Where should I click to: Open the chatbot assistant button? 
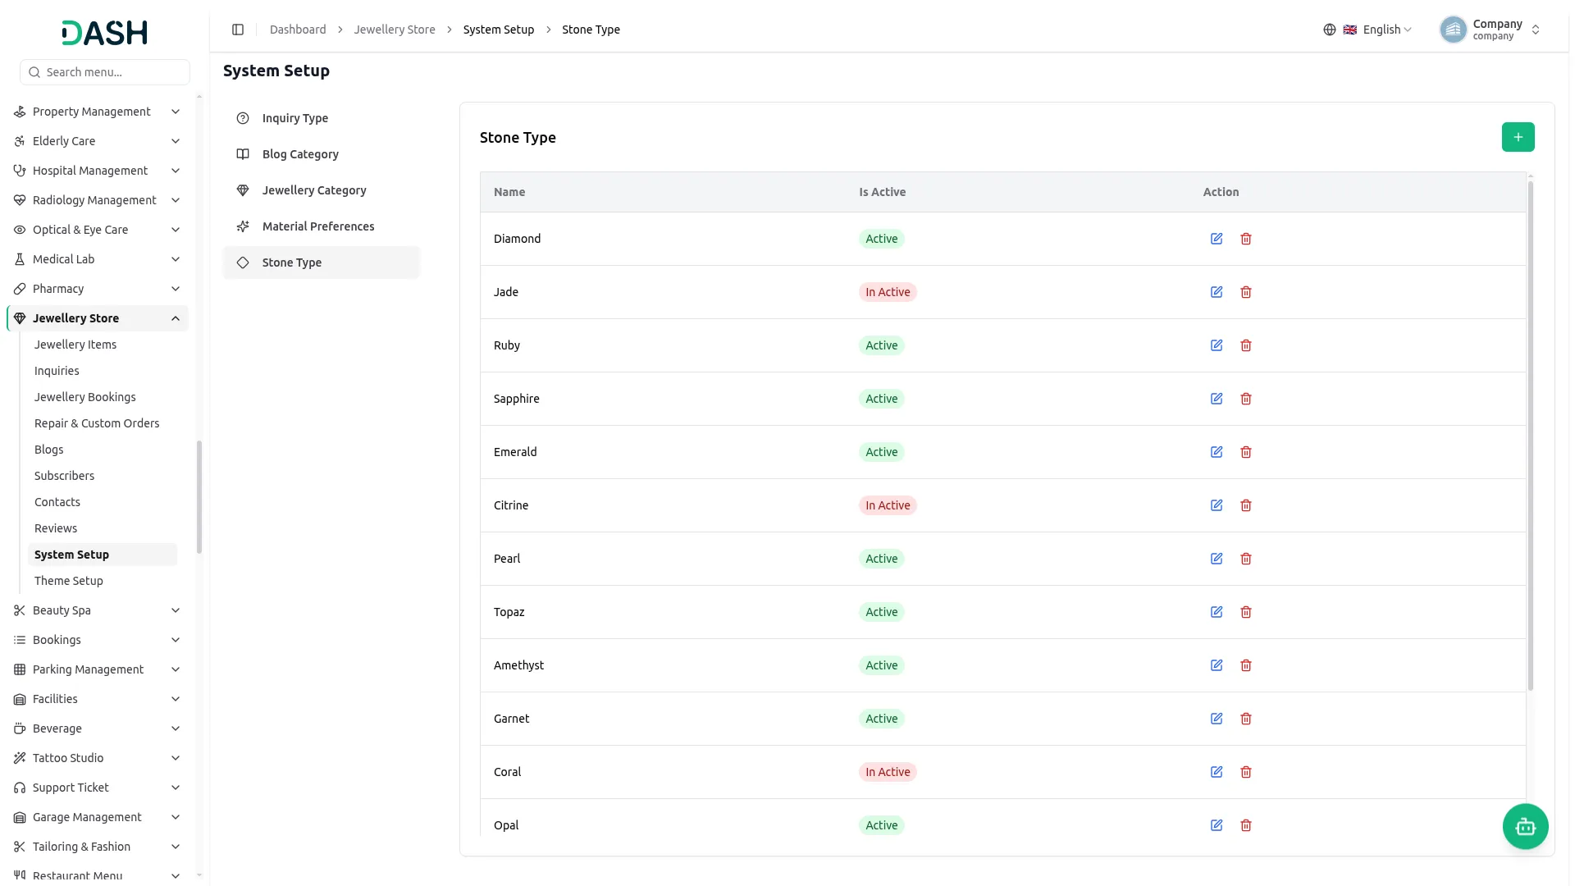click(1525, 826)
